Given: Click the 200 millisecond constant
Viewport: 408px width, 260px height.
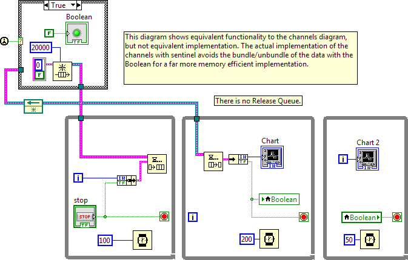Looking at the screenshot, I should point(246,239).
